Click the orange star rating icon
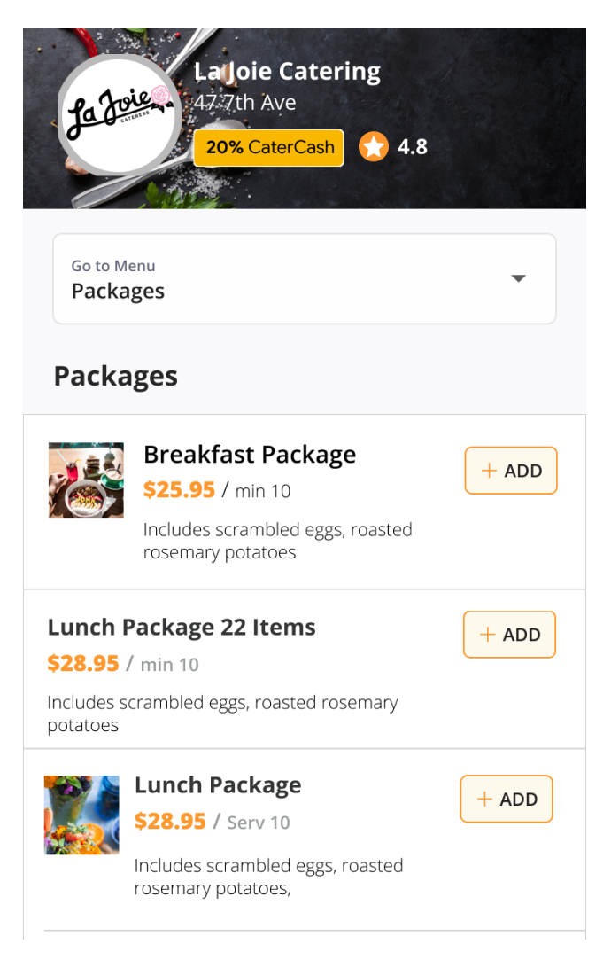The height and width of the screenshot is (975, 611). [x=373, y=147]
